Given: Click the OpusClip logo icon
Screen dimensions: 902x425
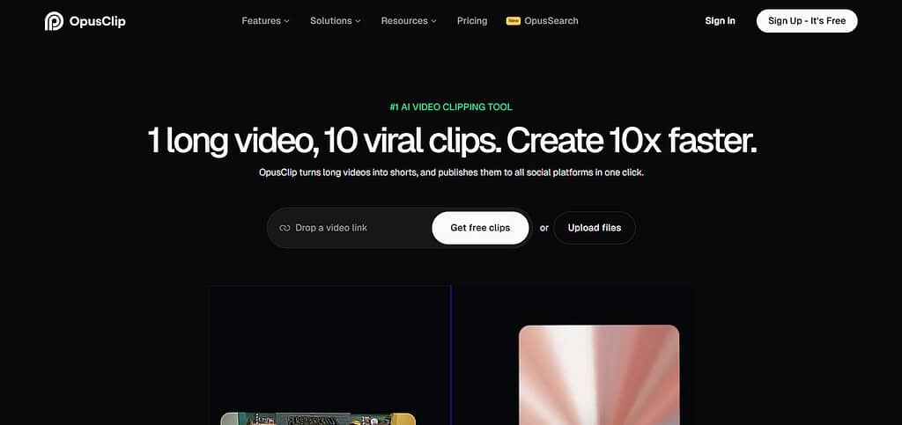Looking at the screenshot, I should coord(54,21).
